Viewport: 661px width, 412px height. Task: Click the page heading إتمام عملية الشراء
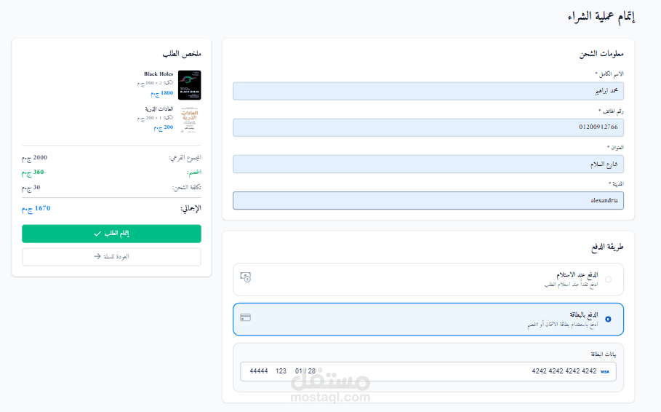point(601,17)
